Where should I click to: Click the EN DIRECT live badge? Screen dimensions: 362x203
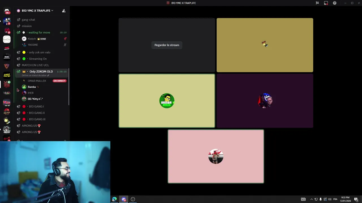tap(59, 81)
